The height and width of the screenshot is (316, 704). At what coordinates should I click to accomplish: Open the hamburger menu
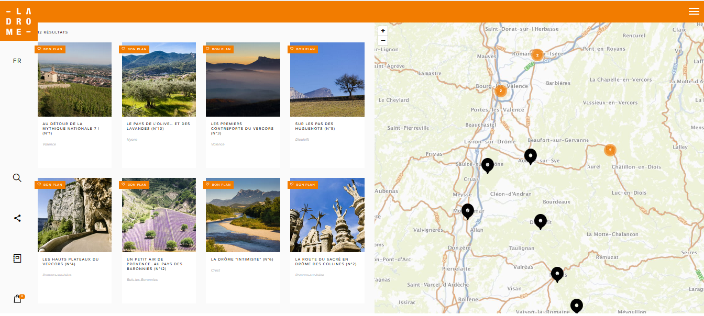(x=694, y=12)
